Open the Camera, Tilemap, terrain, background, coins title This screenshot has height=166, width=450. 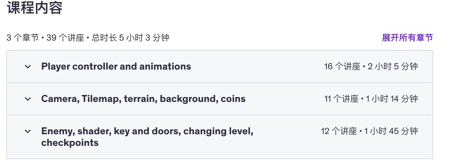[143, 99]
